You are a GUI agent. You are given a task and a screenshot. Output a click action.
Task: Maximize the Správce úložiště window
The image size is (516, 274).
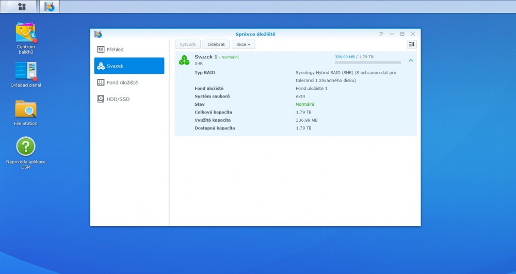402,34
